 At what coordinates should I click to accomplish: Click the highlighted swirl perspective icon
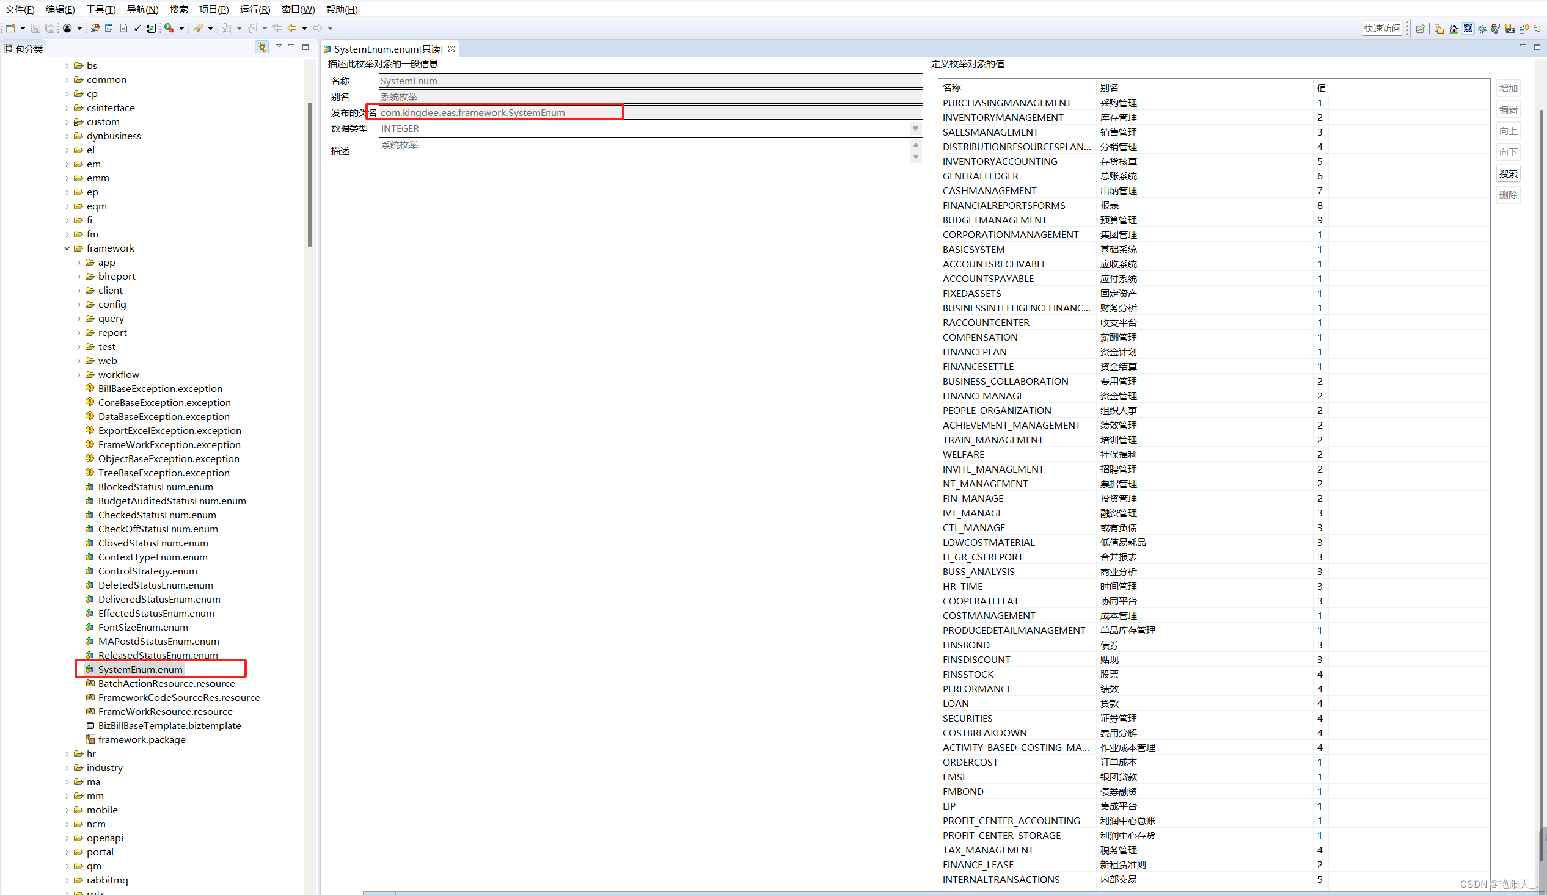coord(1468,29)
